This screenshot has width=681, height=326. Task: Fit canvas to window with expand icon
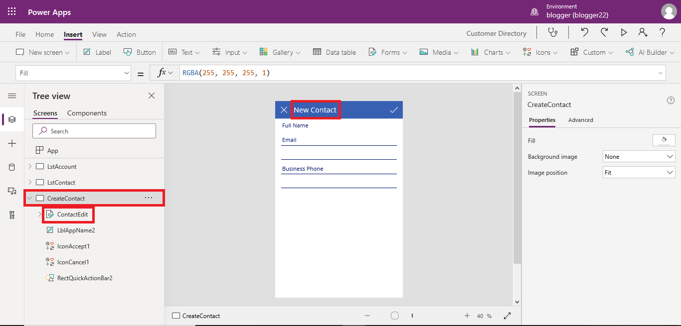point(508,316)
